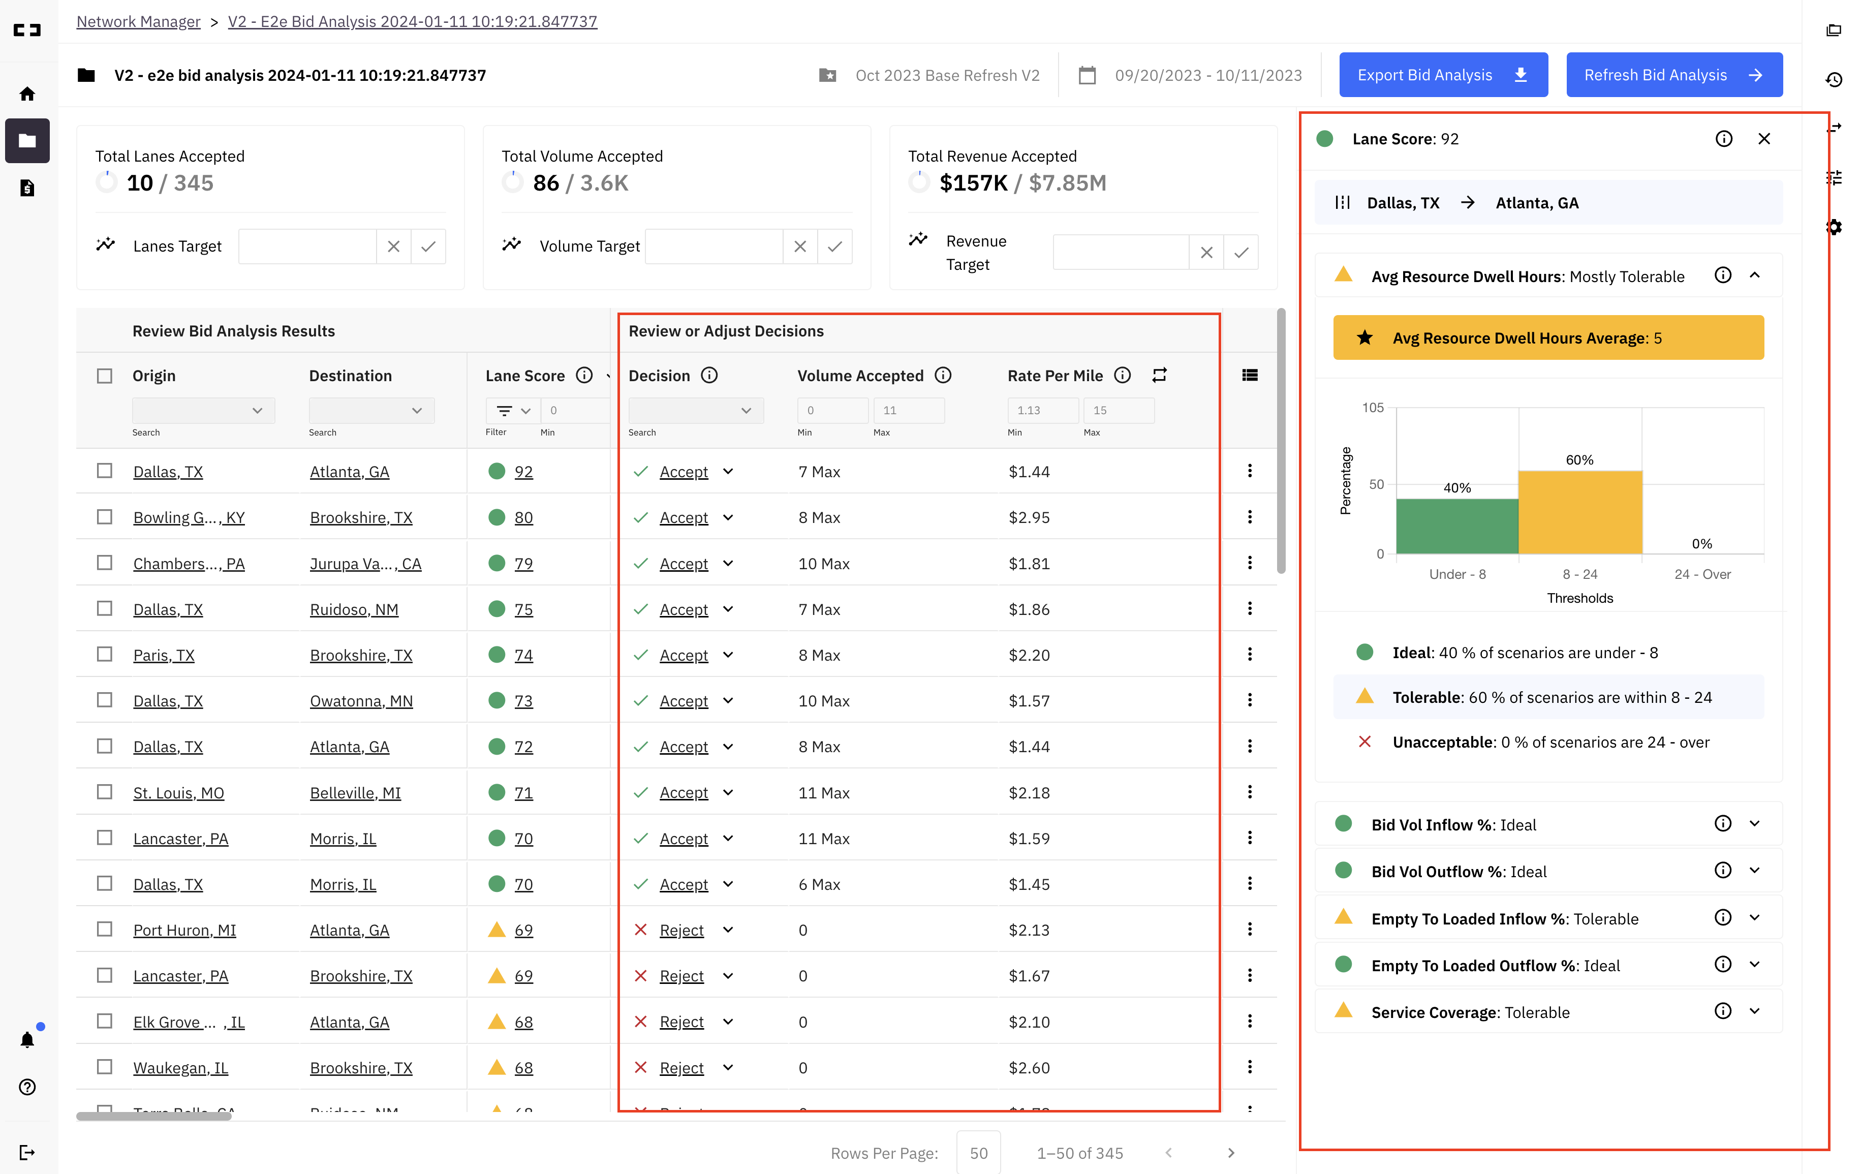Click the Lanes Target input field

307,246
